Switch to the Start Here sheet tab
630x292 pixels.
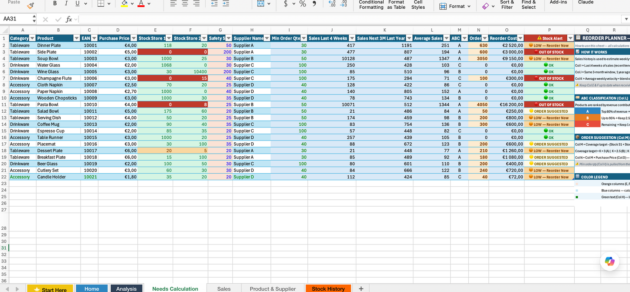50,289
